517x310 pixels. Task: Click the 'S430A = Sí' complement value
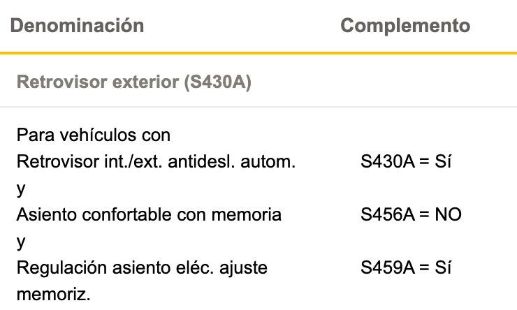(x=405, y=162)
